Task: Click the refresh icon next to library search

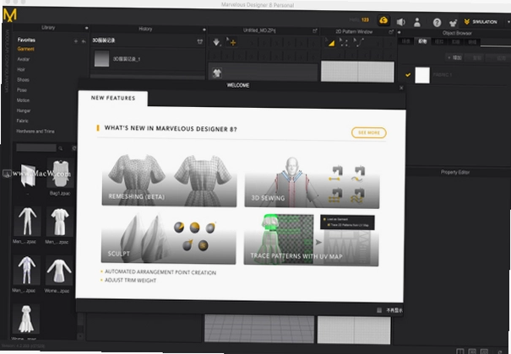Action: click(x=73, y=148)
